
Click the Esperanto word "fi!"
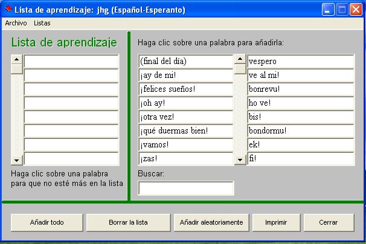tap(301, 159)
